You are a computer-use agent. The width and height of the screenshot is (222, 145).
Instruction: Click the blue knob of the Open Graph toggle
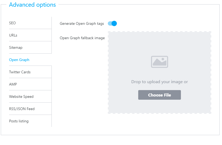[x=114, y=23]
